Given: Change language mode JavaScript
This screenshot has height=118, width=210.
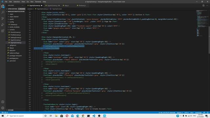Looking at the screenshot, I should point(198,113).
